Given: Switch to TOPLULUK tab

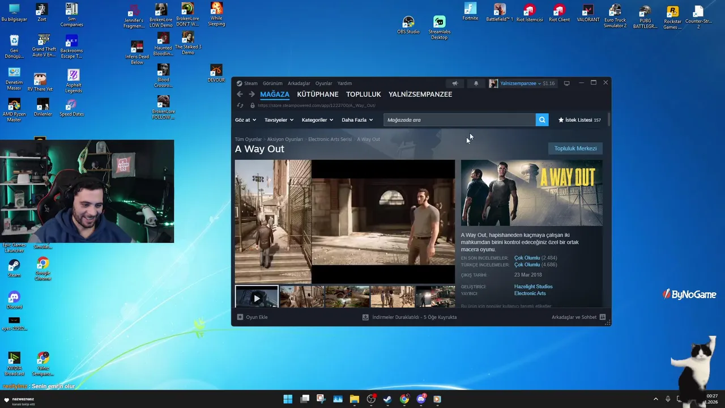Looking at the screenshot, I should [x=364, y=95].
